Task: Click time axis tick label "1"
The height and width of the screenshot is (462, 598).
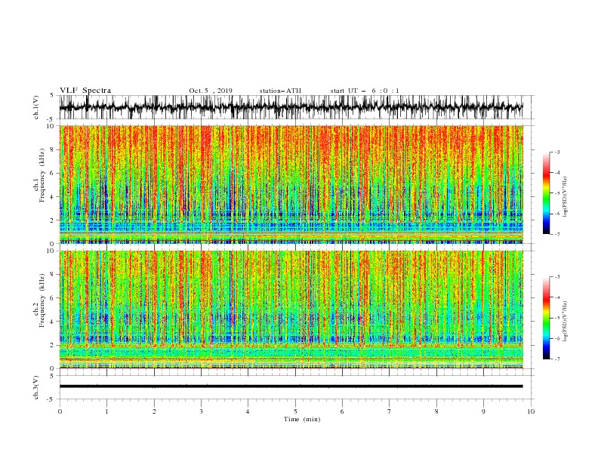Action: click(106, 411)
